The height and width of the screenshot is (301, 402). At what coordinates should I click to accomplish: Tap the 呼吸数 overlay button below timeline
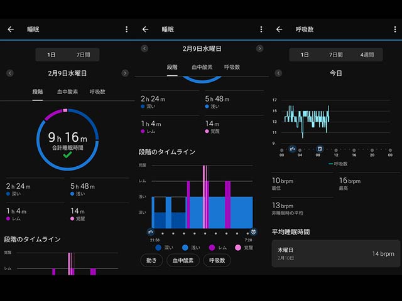coord(217,260)
